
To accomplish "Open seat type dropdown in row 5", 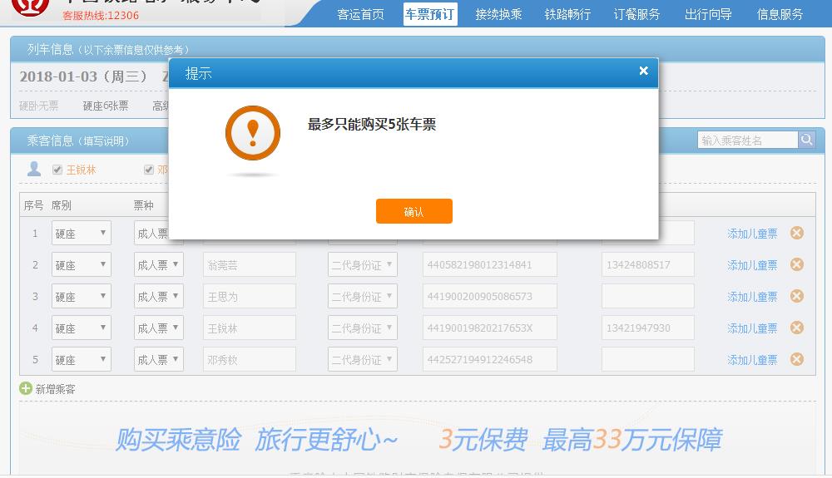I will 82,359.
